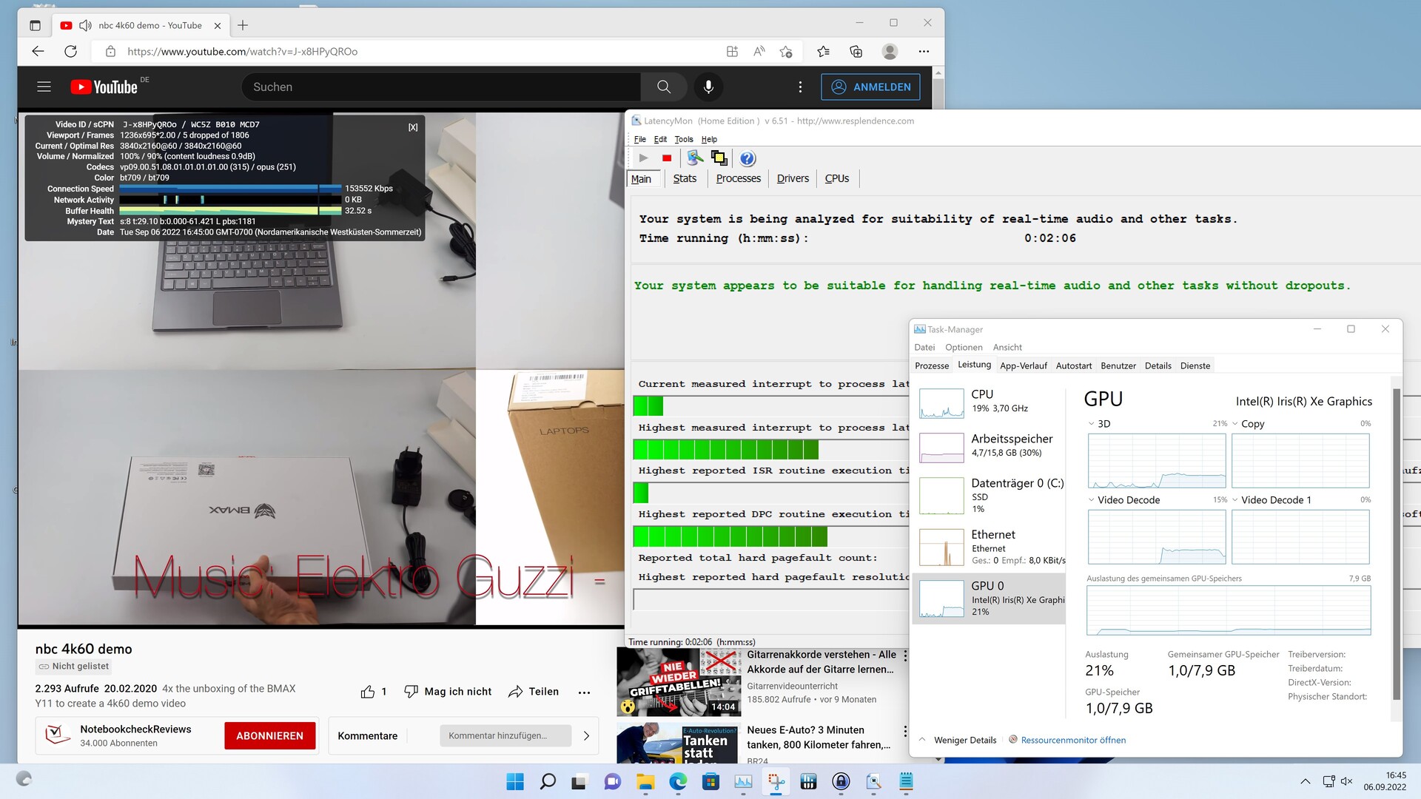Click the YouTube search magnifier button
Image resolution: width=1421 pixels, height=799 pixels.
click(663, 87)
